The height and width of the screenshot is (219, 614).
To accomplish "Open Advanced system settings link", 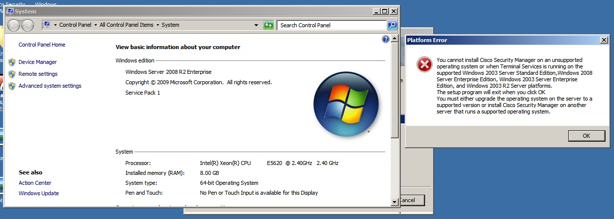I will (50, 86).
